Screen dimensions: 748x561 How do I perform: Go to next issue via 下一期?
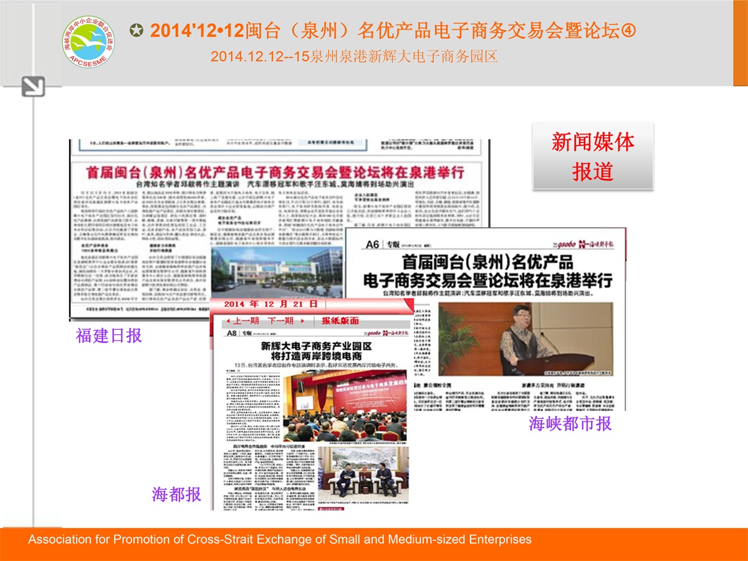tap(280, 321)
